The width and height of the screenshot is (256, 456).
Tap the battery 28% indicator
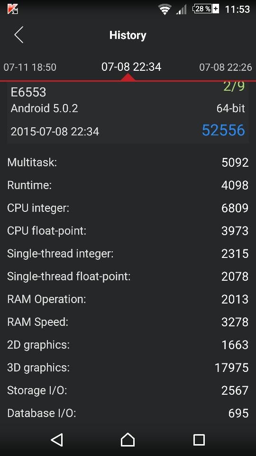(x=206, y=9)
